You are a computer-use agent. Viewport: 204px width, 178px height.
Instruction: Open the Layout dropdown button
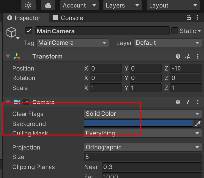pos(173,5)
